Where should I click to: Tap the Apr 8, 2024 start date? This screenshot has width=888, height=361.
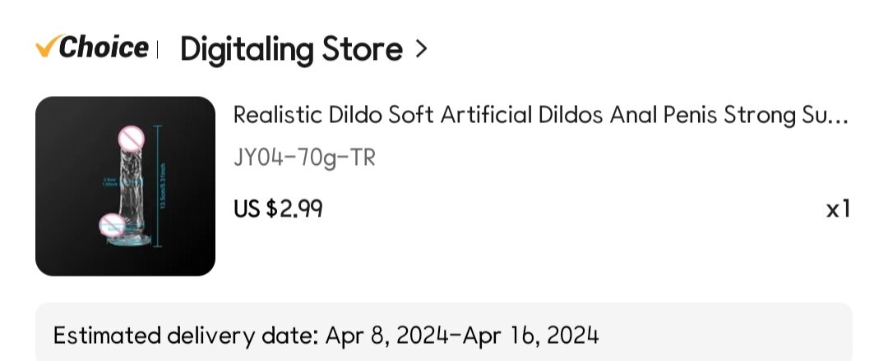[x=386, y=336]
